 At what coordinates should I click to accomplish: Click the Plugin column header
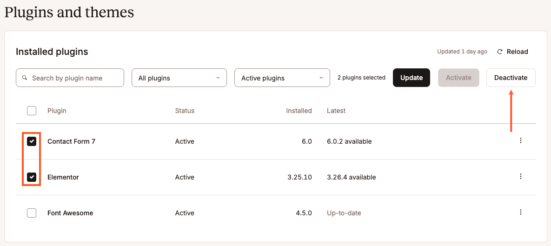(x=57, y=111)
